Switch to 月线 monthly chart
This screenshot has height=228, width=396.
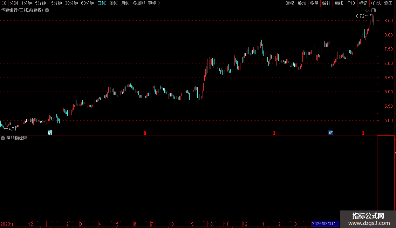click(125, 3)
